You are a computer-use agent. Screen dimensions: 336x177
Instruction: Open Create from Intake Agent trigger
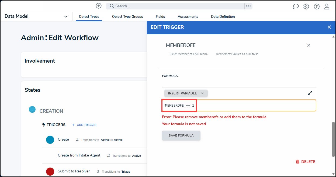(94, 156)
